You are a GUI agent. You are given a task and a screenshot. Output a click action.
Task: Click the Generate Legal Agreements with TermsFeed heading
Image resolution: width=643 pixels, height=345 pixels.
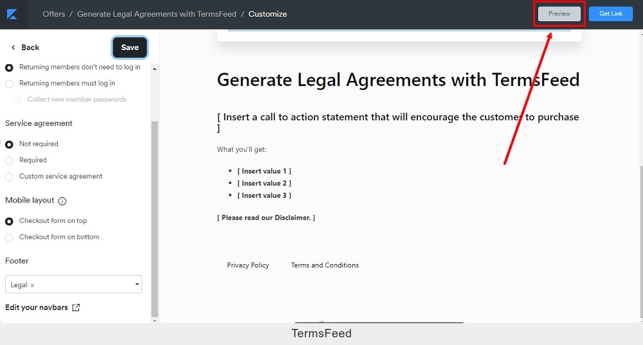398,80
